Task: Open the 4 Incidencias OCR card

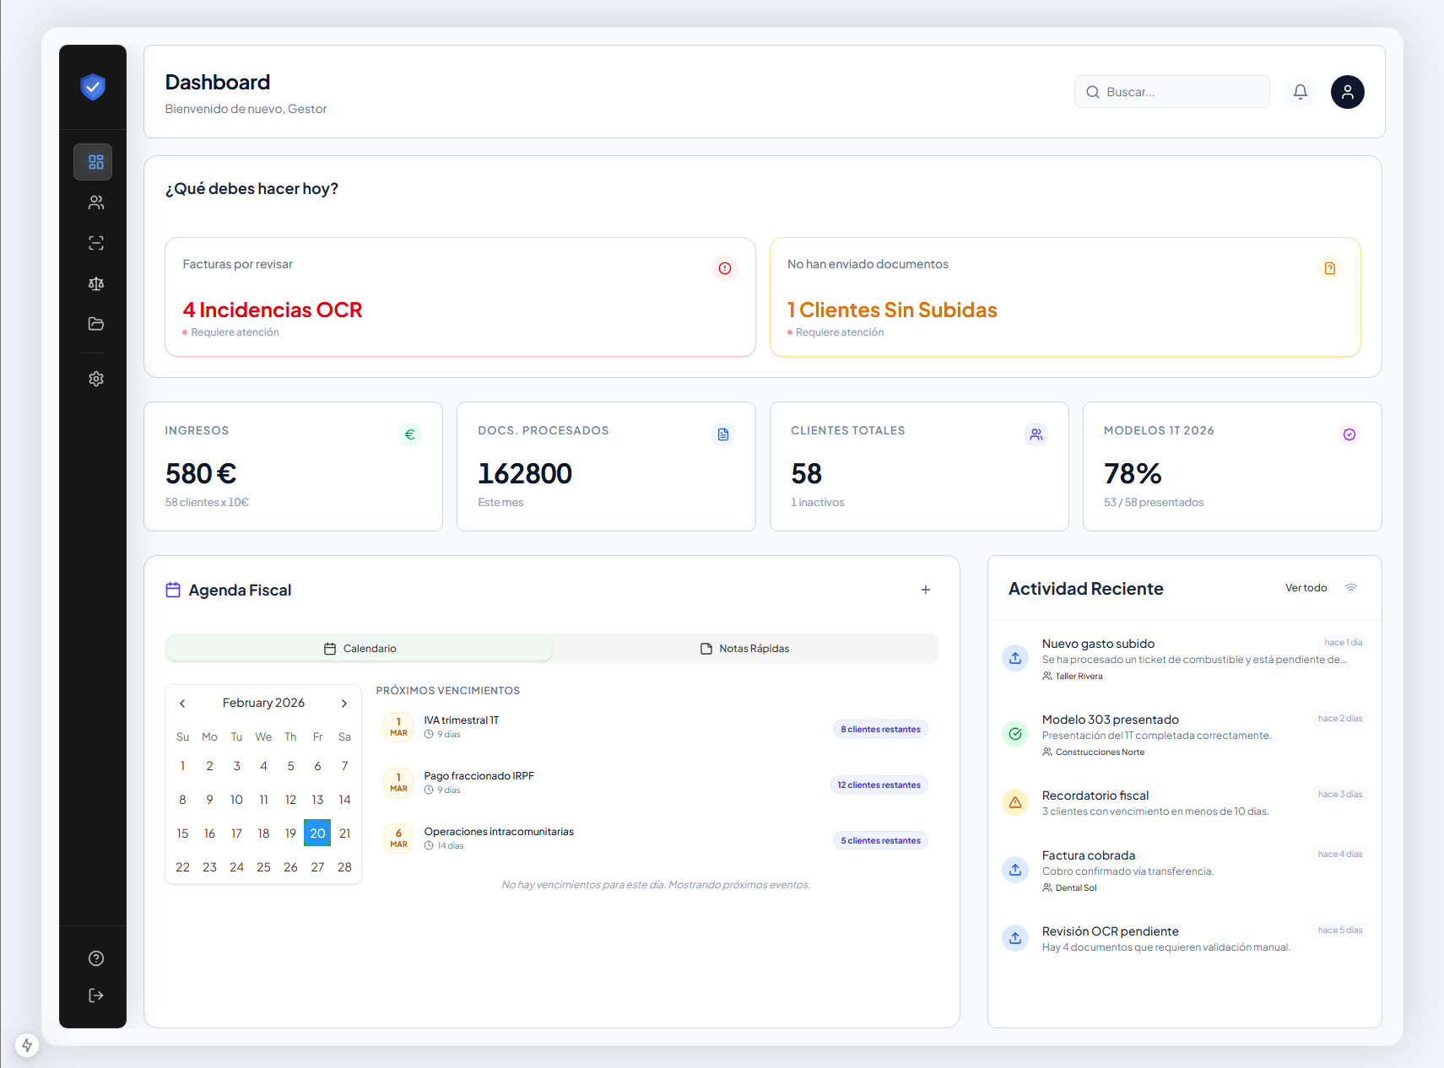Action: [460, 297]
